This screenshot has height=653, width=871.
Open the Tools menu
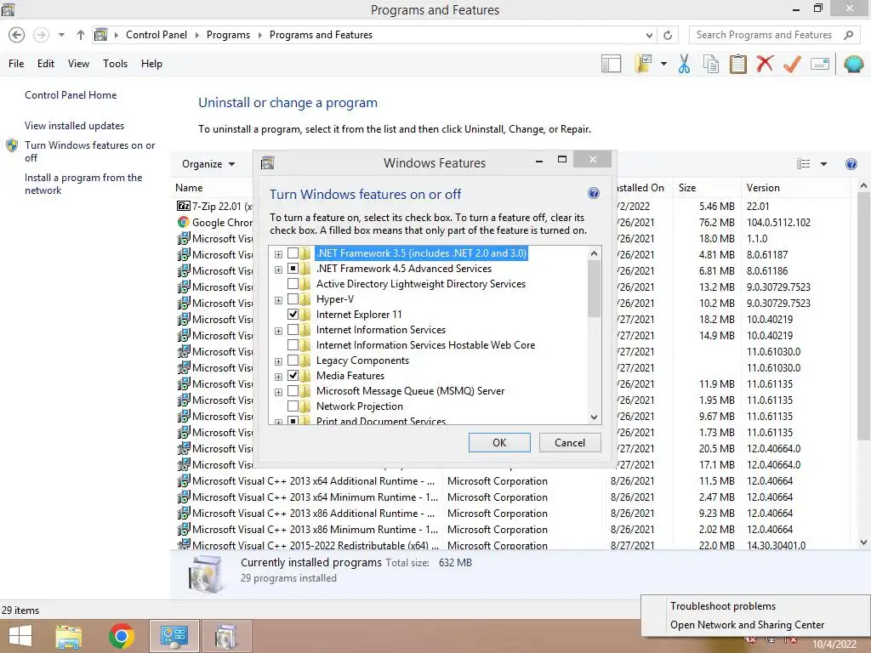coord(115,64)
